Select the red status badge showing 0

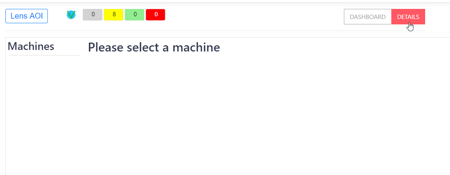pyautogui.click(x=155, y=15)
